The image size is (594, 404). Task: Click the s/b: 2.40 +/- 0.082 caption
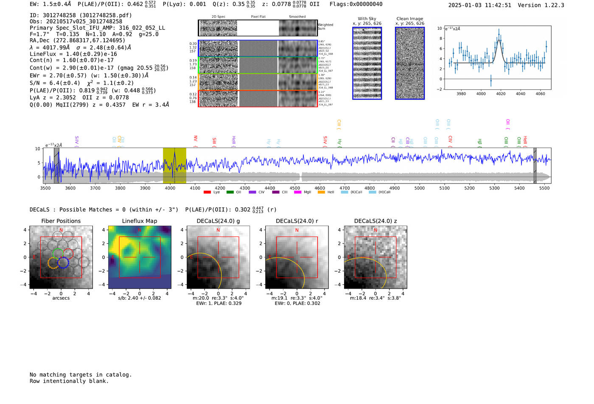140,298
